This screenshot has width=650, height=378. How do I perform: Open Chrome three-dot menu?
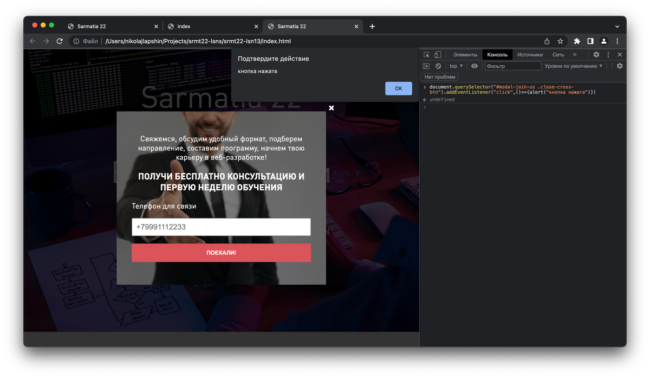(x=617, y=41)
